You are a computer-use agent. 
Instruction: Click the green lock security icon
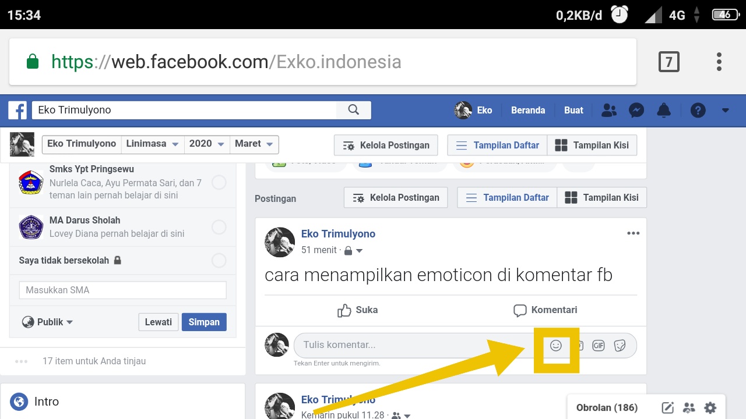33,62
